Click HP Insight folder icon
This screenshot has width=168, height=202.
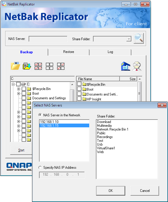pyautogui.click(x=84, y=99)
